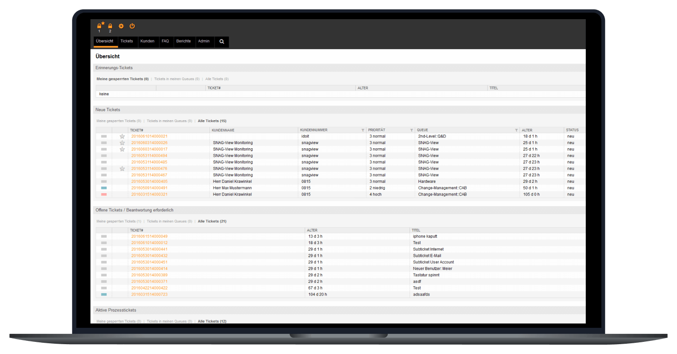Log out using the power icon
Screen dimensions: 677x354
pyautogui.click(x=132, y=26)
